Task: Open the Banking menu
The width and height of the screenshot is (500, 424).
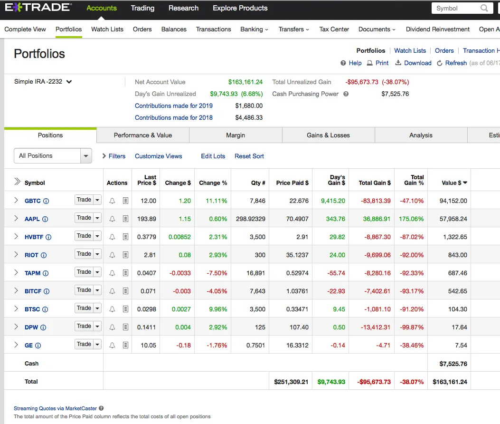Action: 254,29
